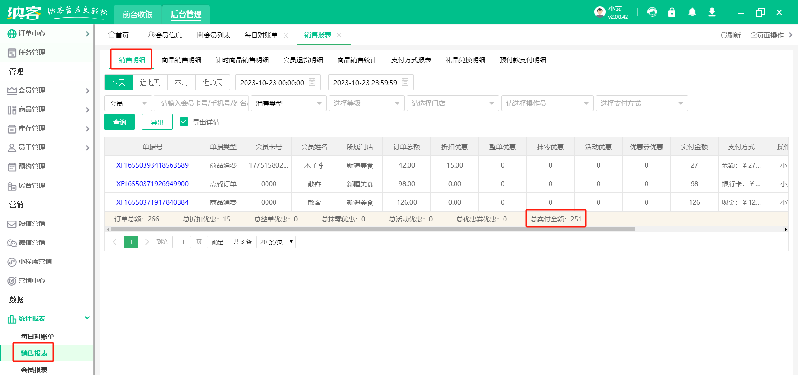Open order XF16550371917840384
The image size is (798, 375).
[152, 202]
